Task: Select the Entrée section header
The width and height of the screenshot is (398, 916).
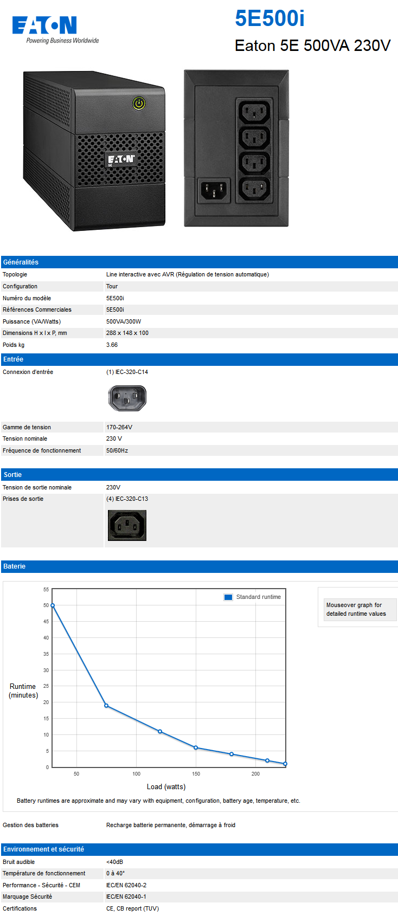Action: click(x=200, y=359)
